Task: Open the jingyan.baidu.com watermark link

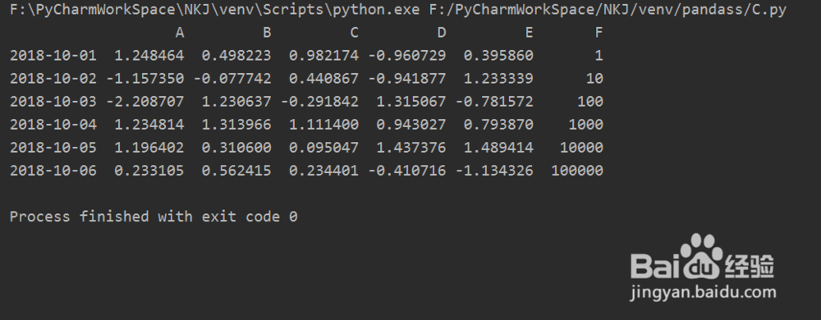Action: tap(704, 294)
